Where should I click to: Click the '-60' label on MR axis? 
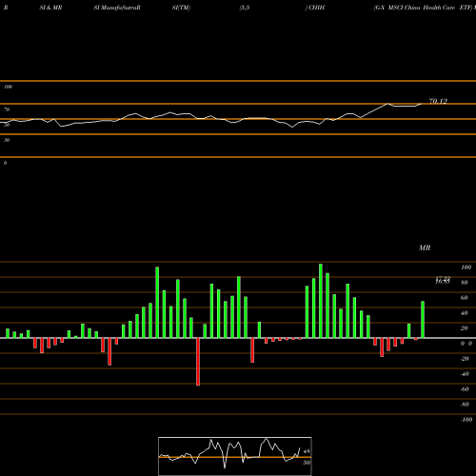click(465, 389)
